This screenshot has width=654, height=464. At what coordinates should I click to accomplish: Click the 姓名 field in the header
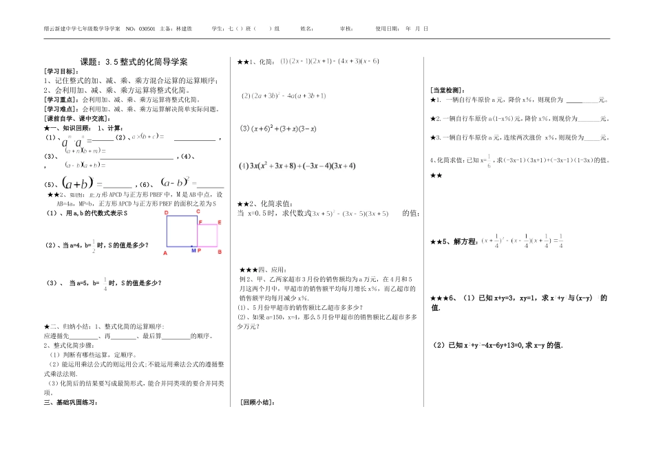(x=307, y=29)
